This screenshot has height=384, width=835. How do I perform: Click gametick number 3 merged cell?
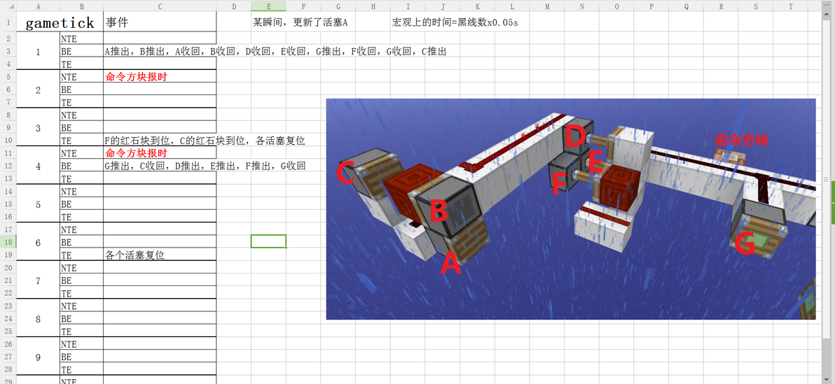pos(39,127)
